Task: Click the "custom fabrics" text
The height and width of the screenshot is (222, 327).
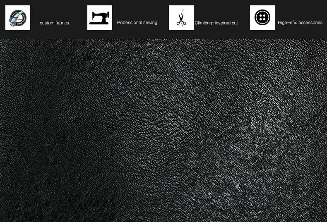Action: coord(54,23)
